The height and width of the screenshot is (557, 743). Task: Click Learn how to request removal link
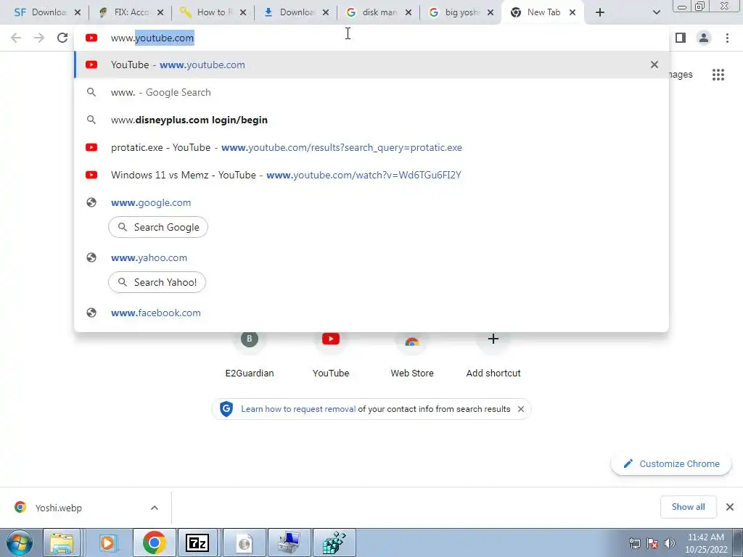[298, 409]
